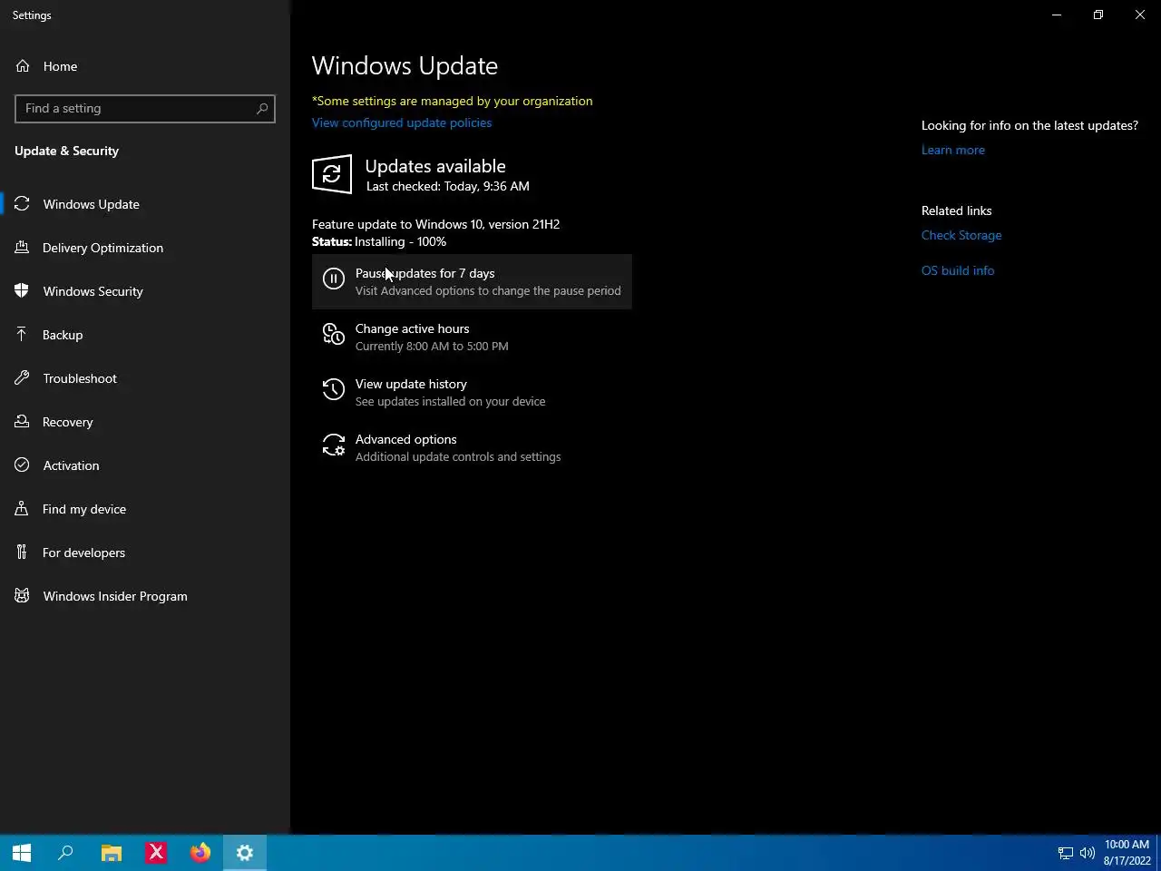Screen dimensions: 1161x871
Task: Open Change active hours
Action: [x=472, y=337]
